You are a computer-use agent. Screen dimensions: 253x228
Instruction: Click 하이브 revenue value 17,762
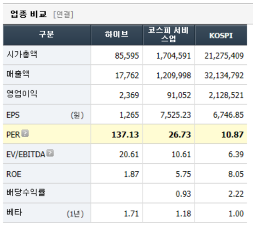[127, 76]
